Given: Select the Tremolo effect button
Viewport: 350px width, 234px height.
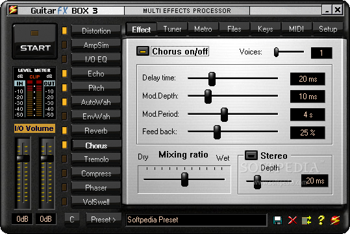Looking at the screenshot, I should click(x=96, y=159).
